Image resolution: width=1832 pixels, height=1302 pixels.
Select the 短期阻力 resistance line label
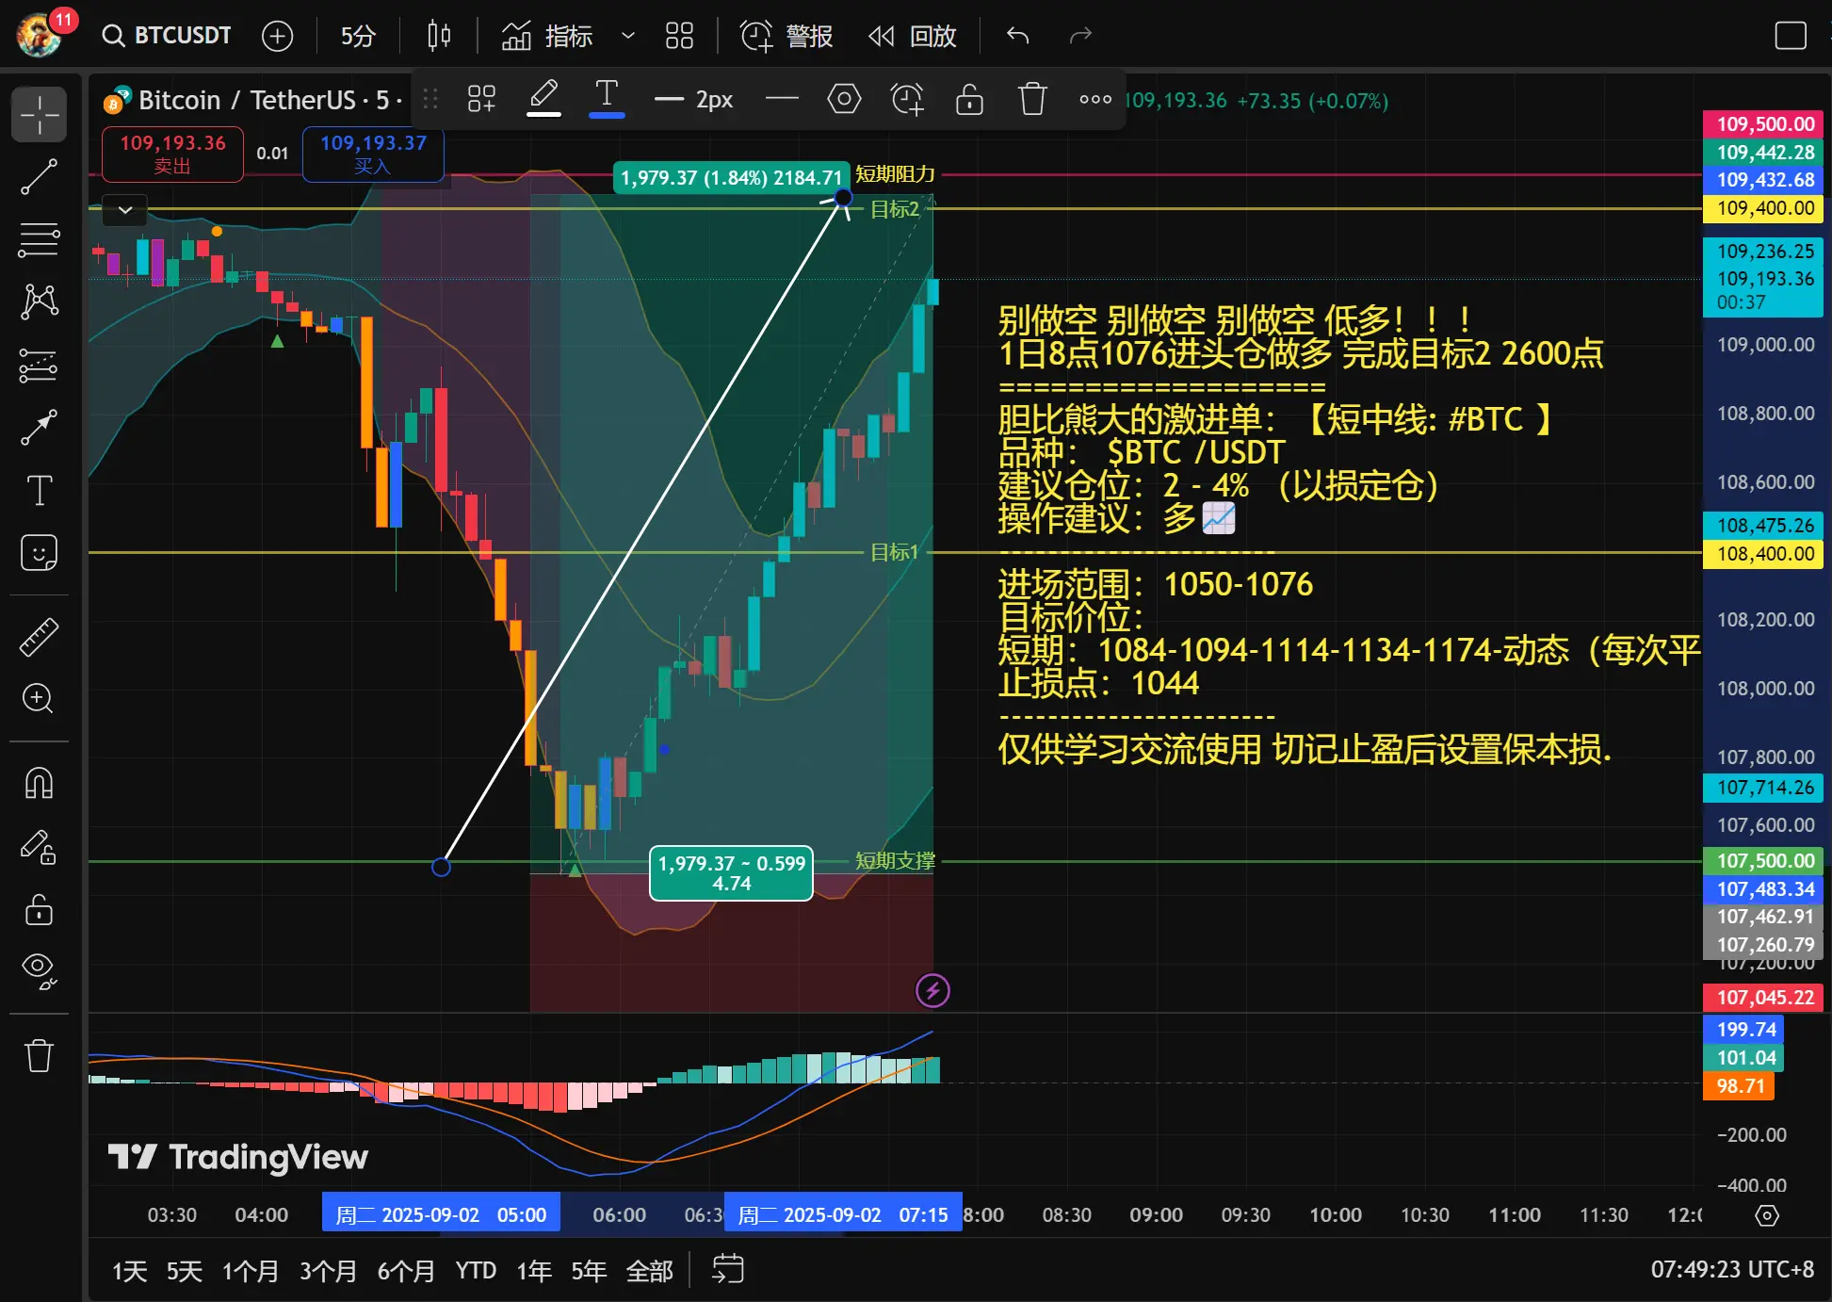click(895, 174)
